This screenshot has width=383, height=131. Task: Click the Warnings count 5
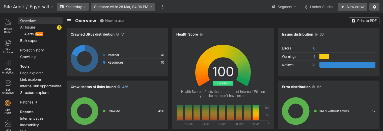(x=314, y=57)
